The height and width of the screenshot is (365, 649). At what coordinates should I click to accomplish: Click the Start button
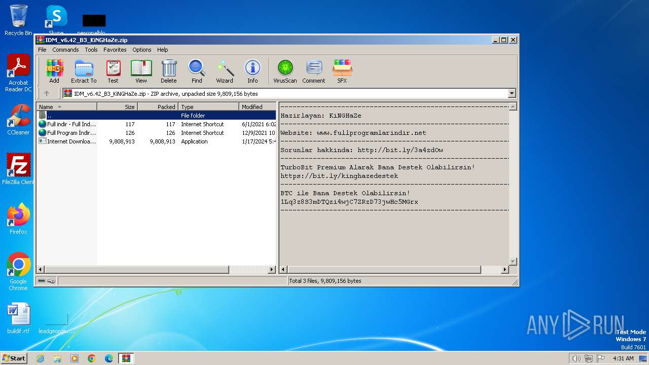point(14,358)
